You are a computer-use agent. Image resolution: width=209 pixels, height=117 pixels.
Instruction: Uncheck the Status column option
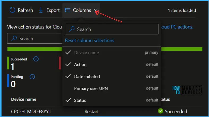(112, 100)
